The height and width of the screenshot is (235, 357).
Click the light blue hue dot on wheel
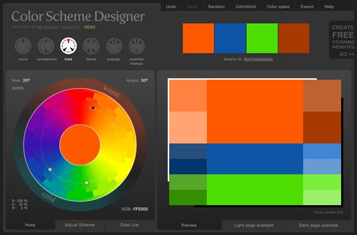pos(50,170)
